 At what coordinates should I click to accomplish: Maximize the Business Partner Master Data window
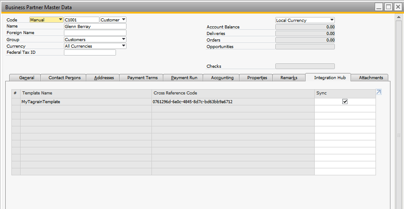coord(387,7)
